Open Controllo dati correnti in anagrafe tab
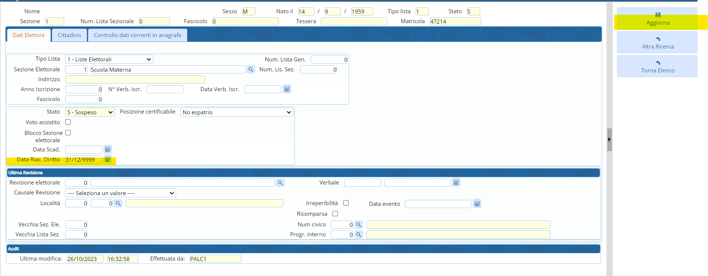Image resolution: width=708 pixels, height=276 pixels. click(x=137, y=35)
